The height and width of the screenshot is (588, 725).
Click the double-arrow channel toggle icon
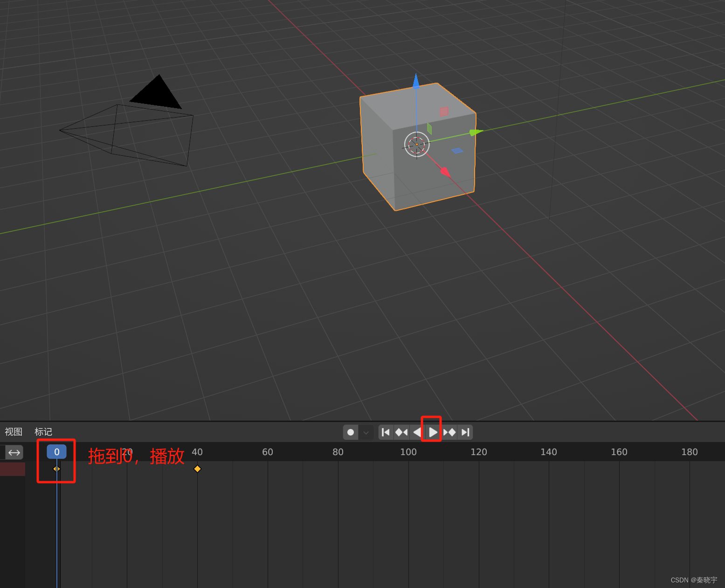click(14, 452)
